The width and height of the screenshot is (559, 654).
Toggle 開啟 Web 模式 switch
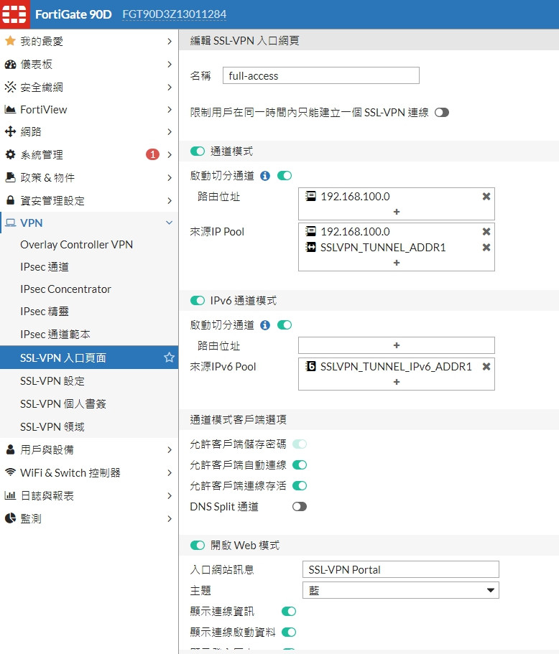pos(198,545)
